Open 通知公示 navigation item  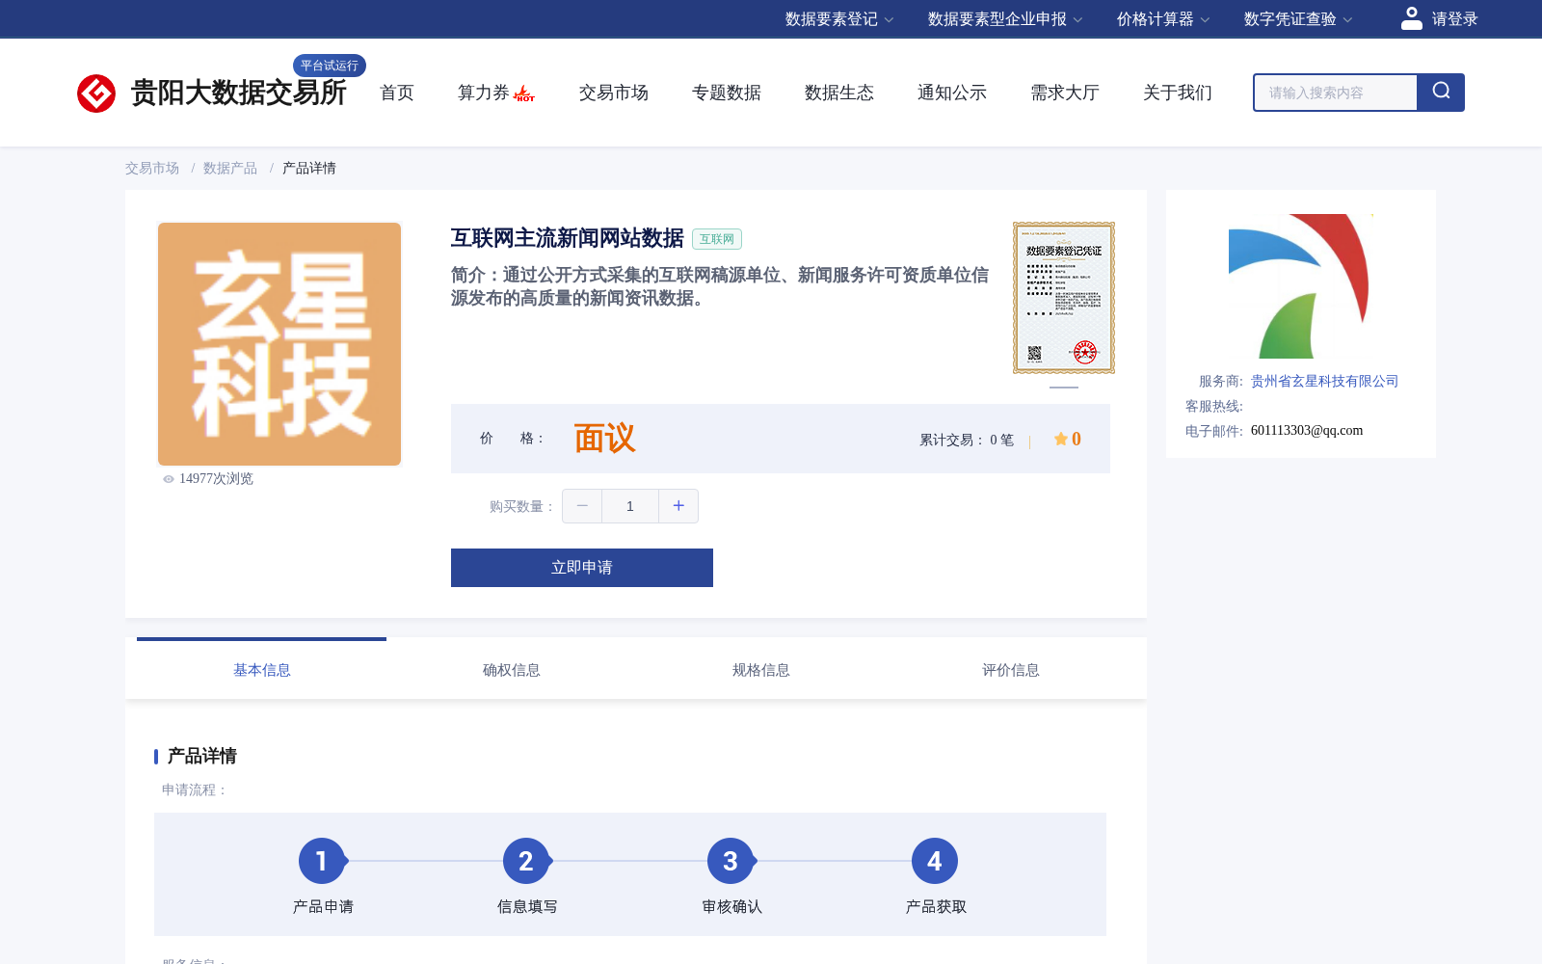(952, 93)
